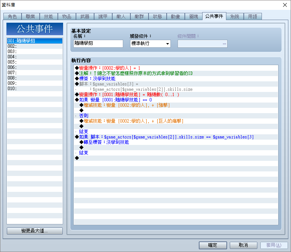Switch to the 角色 tab
291x252 pixels.
12,17
